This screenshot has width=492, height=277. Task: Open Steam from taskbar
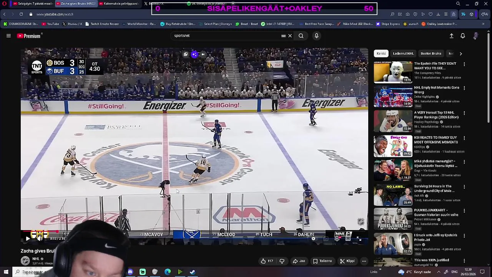[x=192, y=272]
